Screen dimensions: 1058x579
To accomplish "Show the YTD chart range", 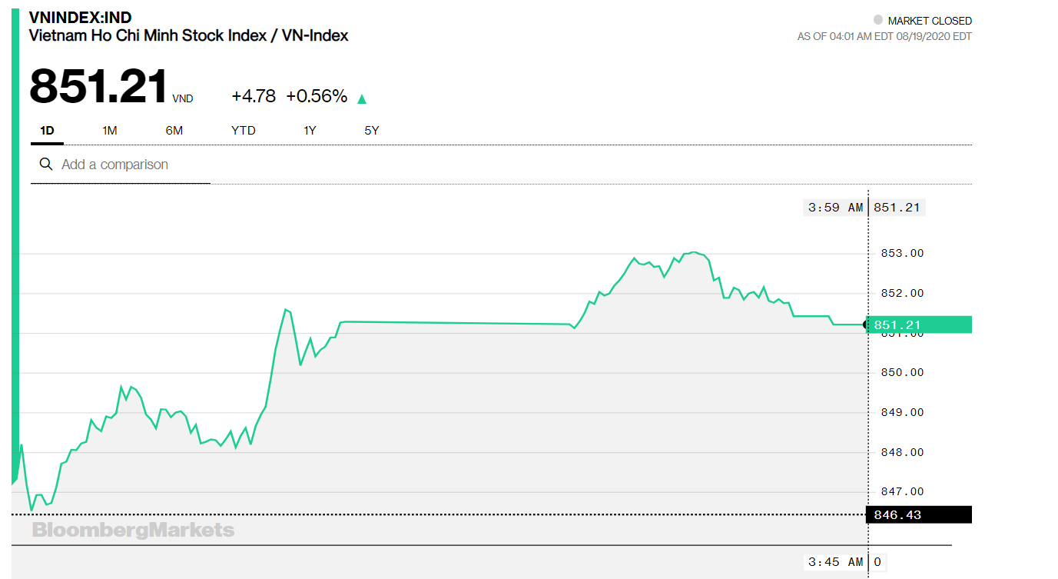I will coord(244,131).
